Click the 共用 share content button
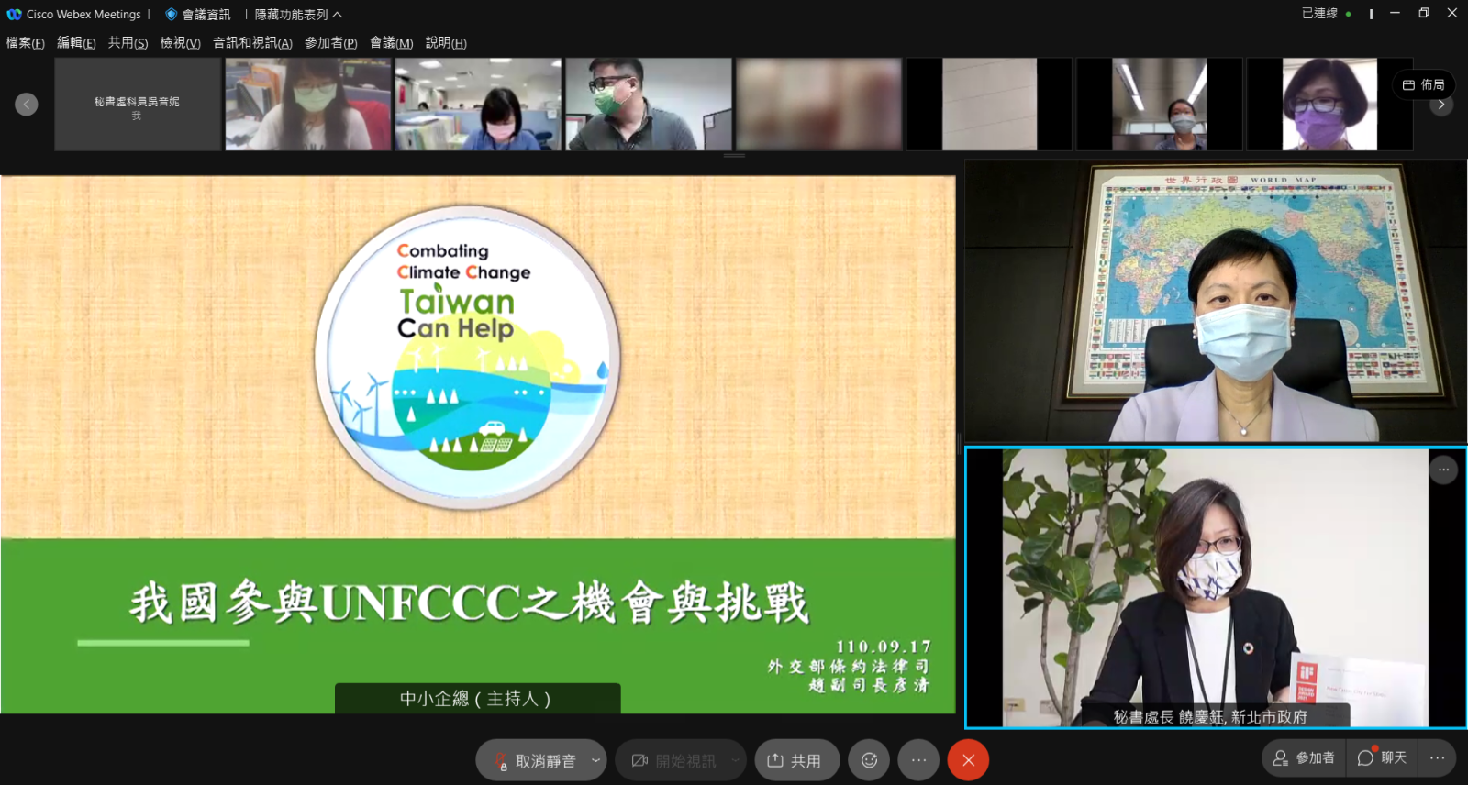The image size is (1468, 785). point(796,760)
